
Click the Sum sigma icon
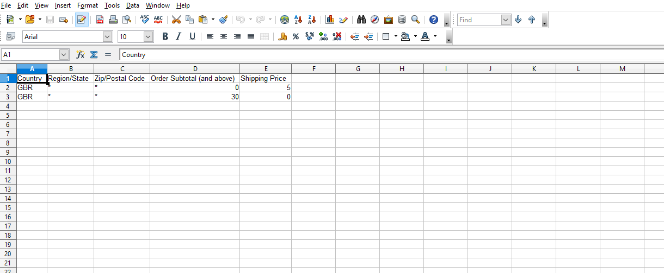click(x=94, y=55)
